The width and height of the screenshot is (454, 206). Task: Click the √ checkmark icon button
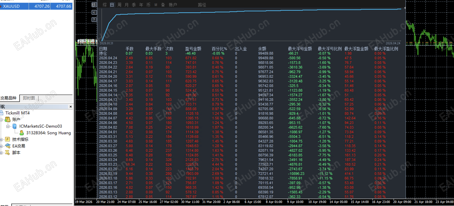[x=94, y=12]
